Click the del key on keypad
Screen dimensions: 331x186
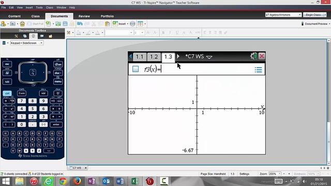pyautogui.click(x=57, y=93)
